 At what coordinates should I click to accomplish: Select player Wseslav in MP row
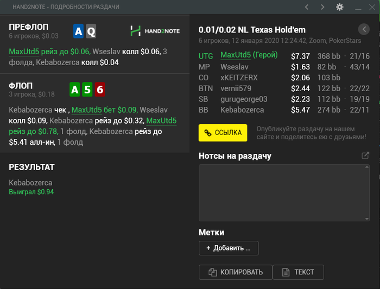pos(235,67)
